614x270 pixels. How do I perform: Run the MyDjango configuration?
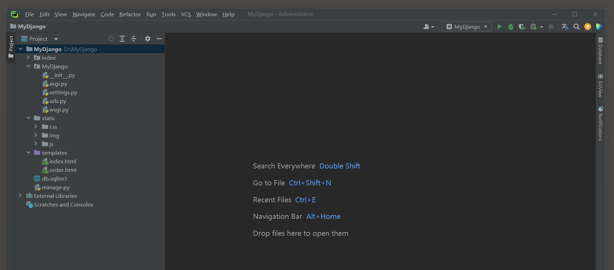tap(499, 27)
